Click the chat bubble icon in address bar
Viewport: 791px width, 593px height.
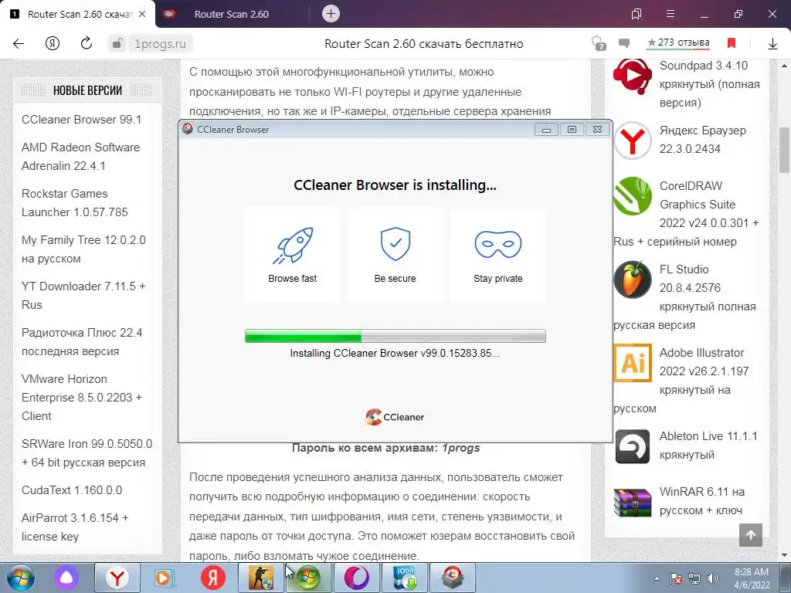[624, 43]
